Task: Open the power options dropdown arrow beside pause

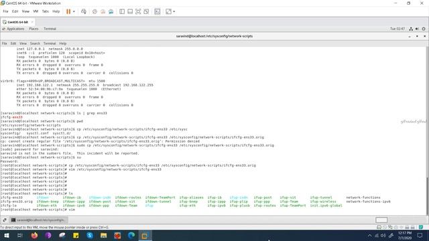Action: (74, 11)
